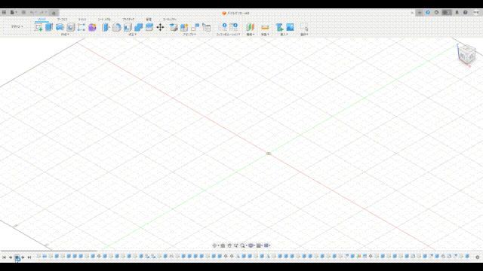Select the Revolve tool

tap(60, 27)
